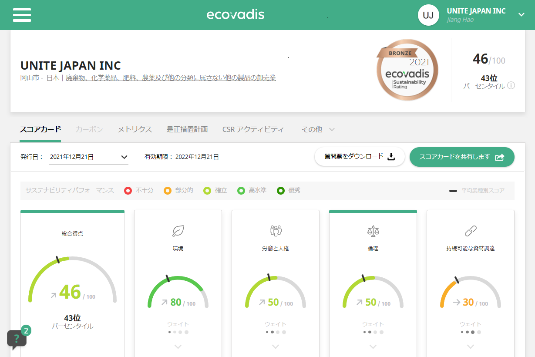
Task: Click the 環境 weight dots indicator
Action: [178, 332]
